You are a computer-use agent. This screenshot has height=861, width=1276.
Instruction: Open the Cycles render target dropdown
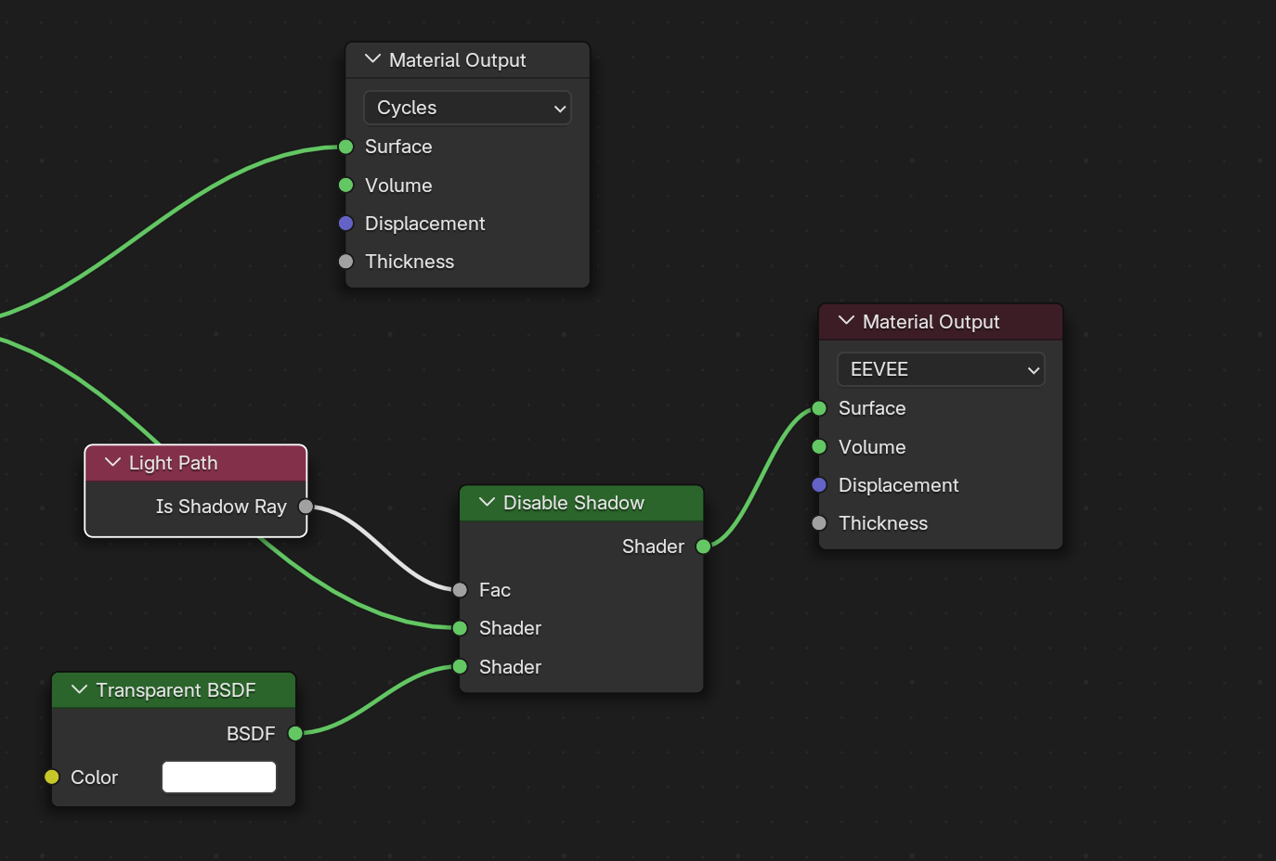tap(467, 109)
